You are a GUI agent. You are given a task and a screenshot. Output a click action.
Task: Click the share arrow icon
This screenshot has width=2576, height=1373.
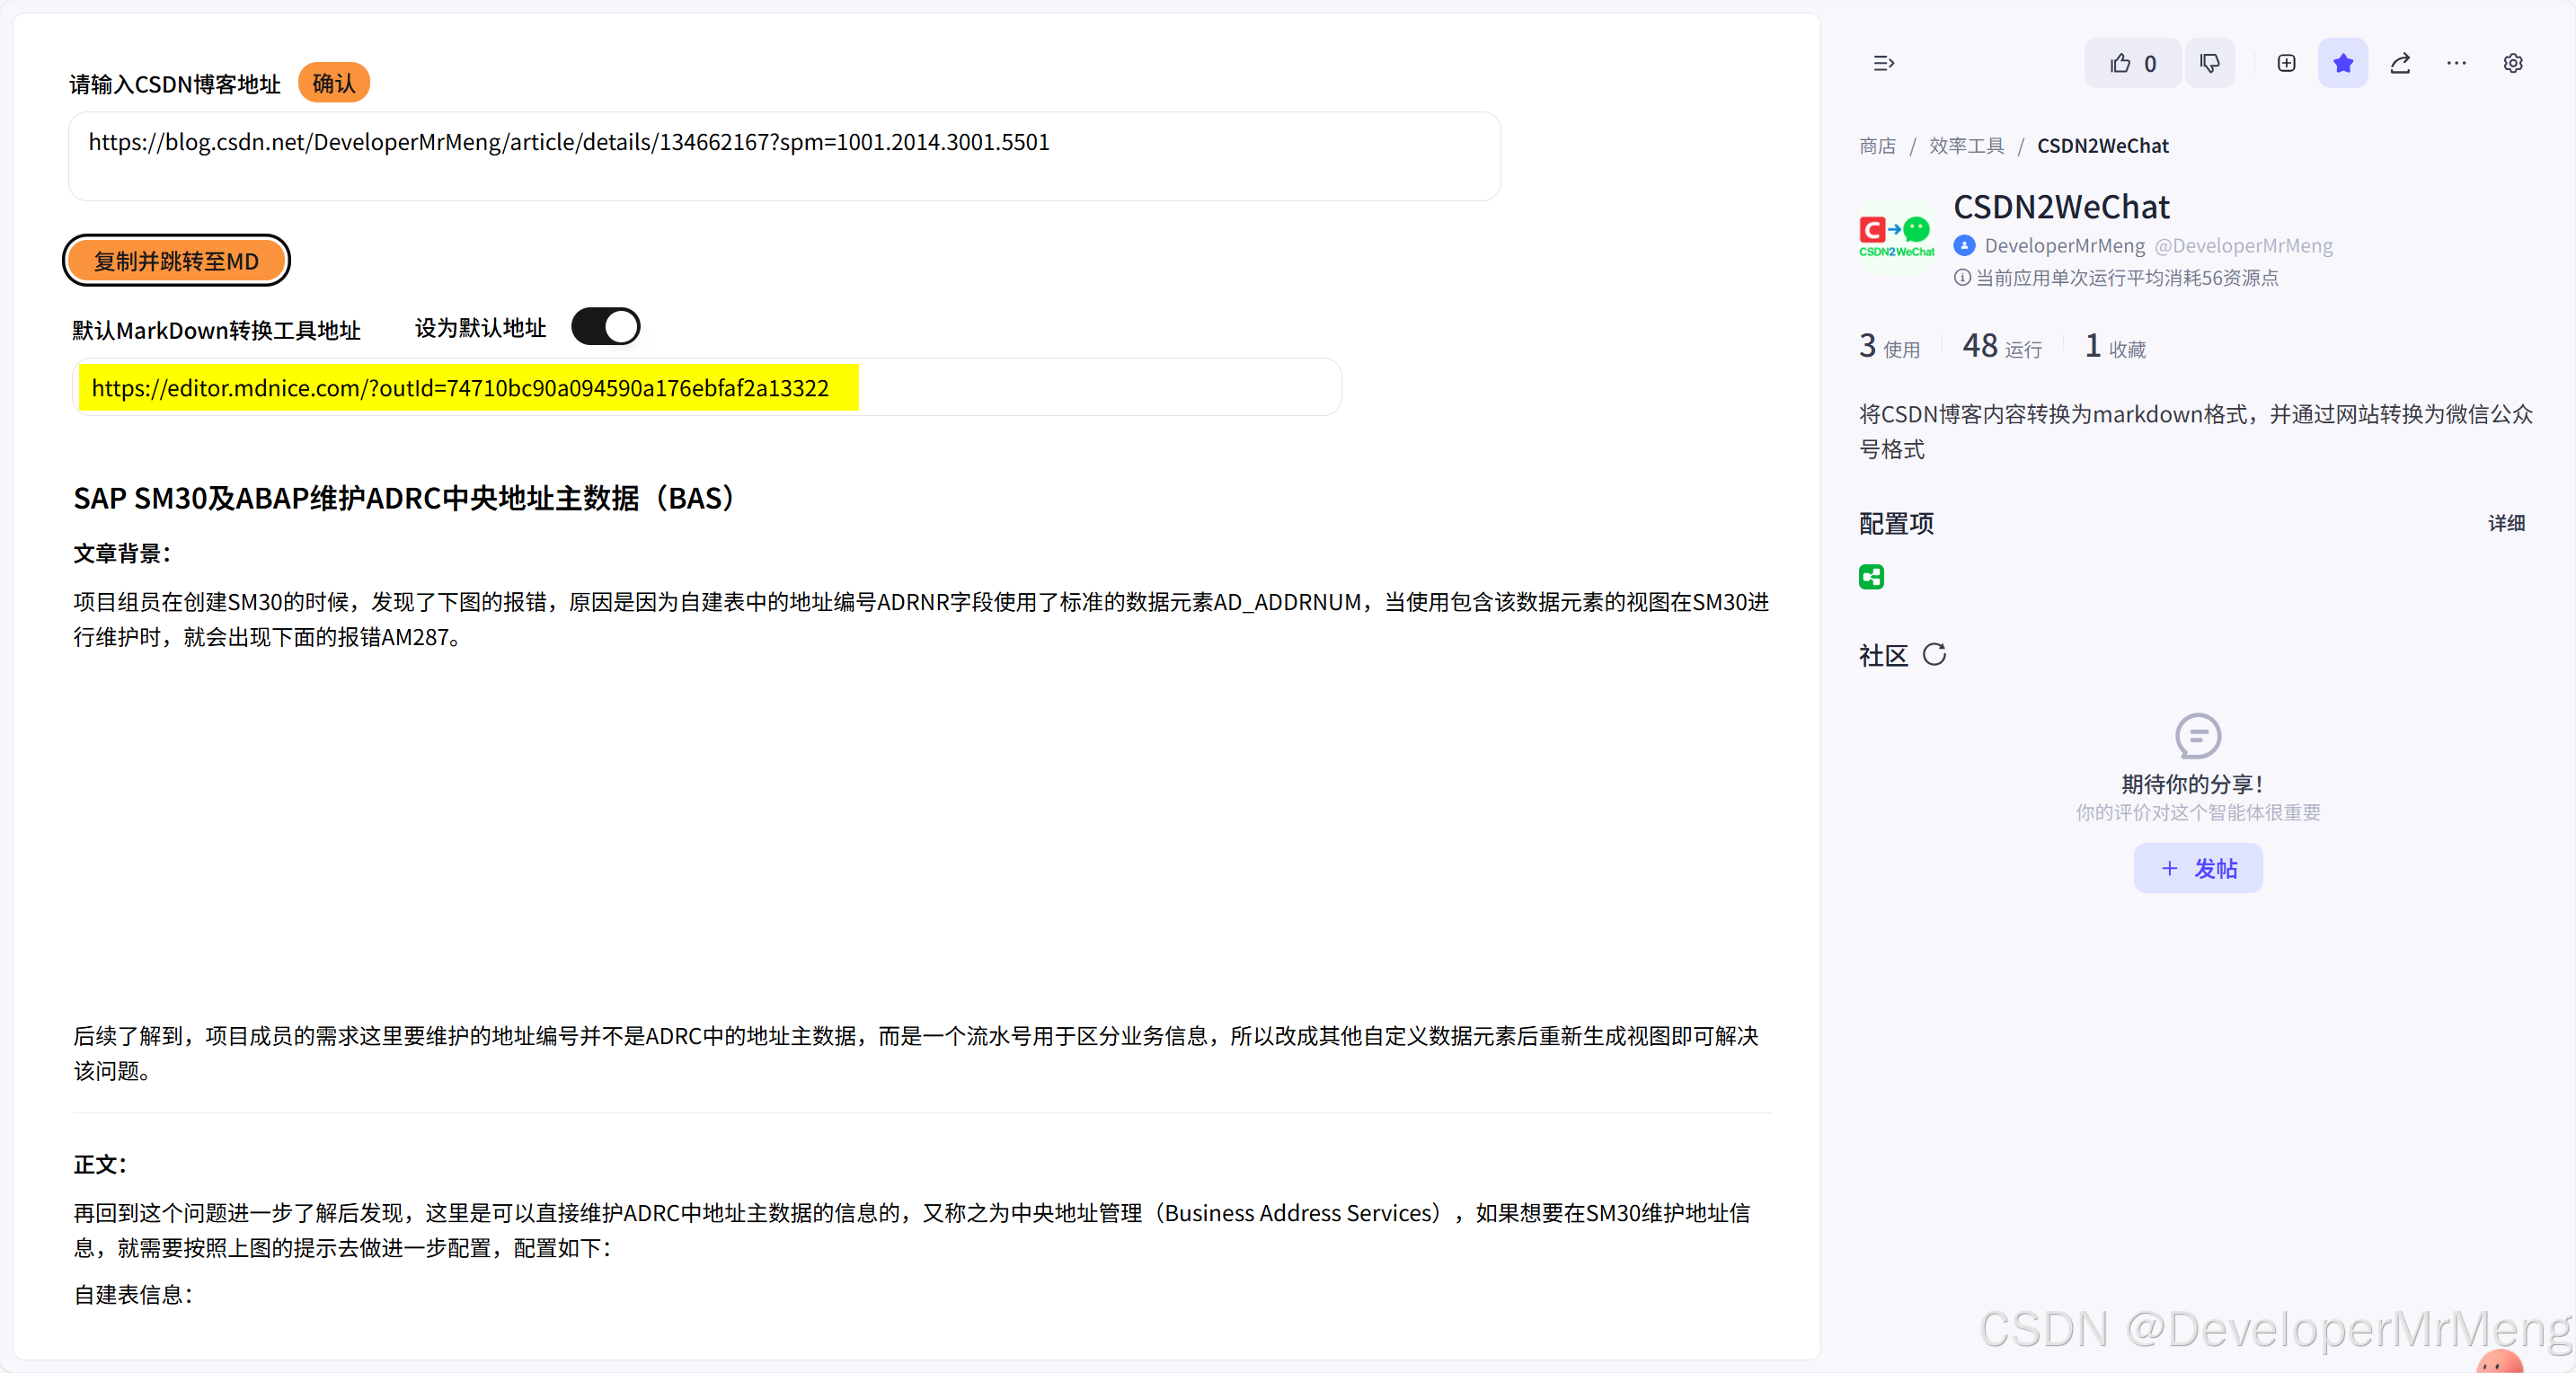pyautogui.click(x=2400, y=63)
